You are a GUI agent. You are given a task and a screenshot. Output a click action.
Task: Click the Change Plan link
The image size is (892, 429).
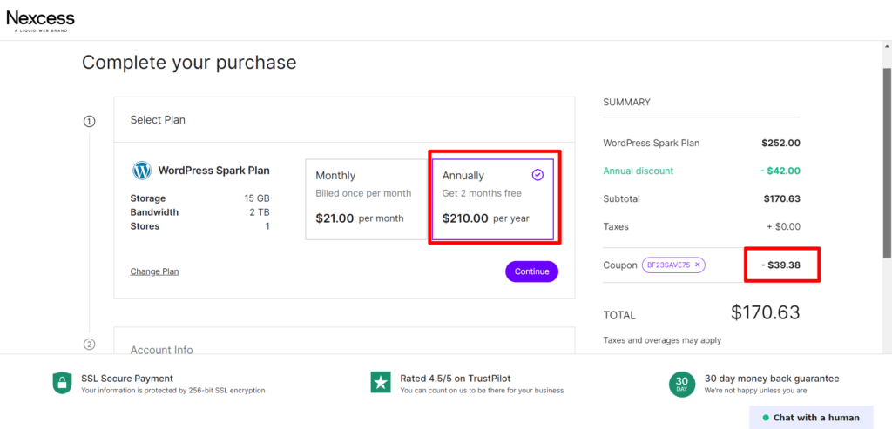(154, 271)
